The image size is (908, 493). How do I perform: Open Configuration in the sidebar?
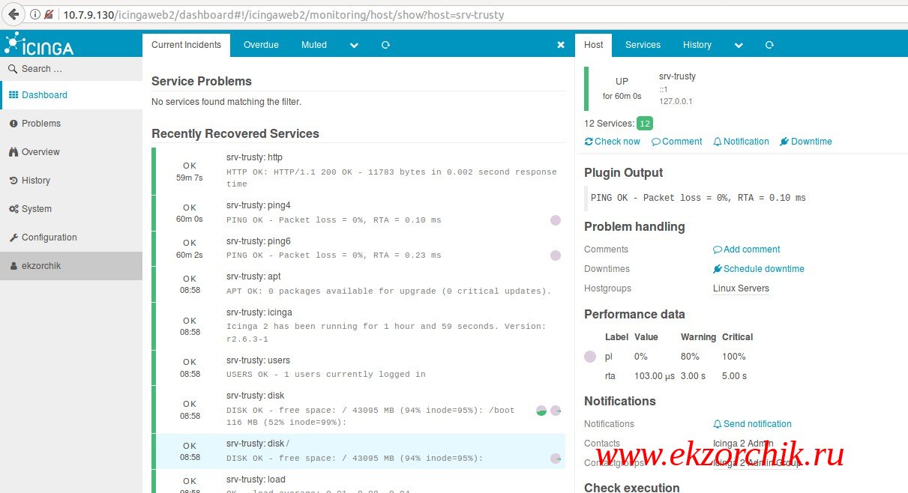(49, 238)
